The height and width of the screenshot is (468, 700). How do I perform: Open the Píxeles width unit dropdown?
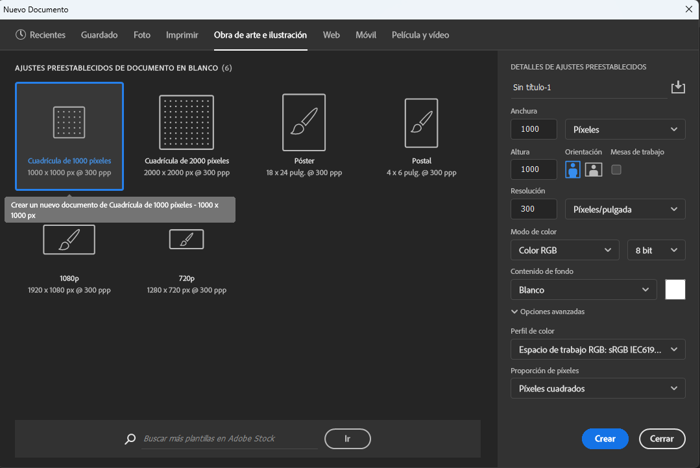[625, 130]
